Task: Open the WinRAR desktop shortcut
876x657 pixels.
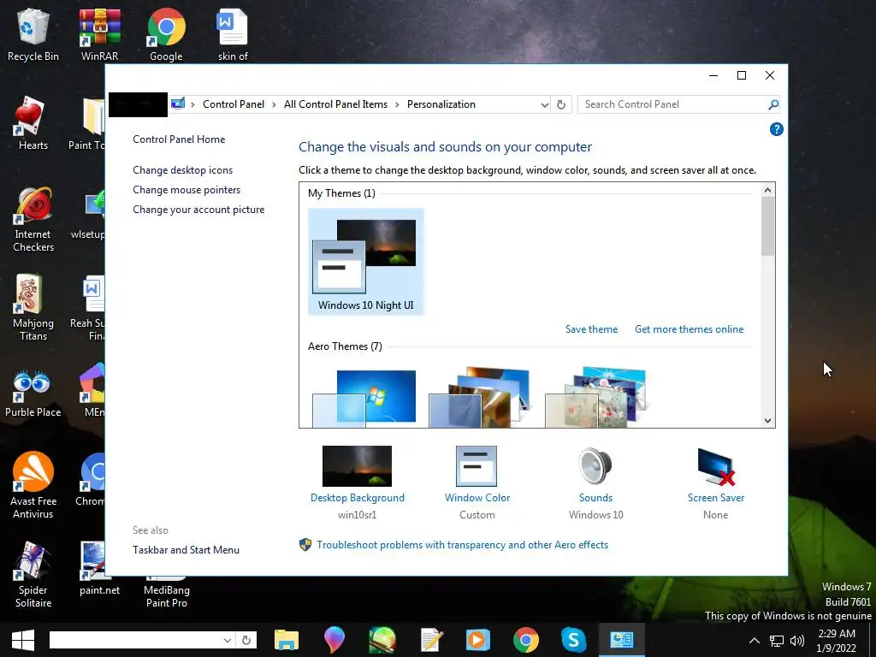Action: tap(99, 34)
